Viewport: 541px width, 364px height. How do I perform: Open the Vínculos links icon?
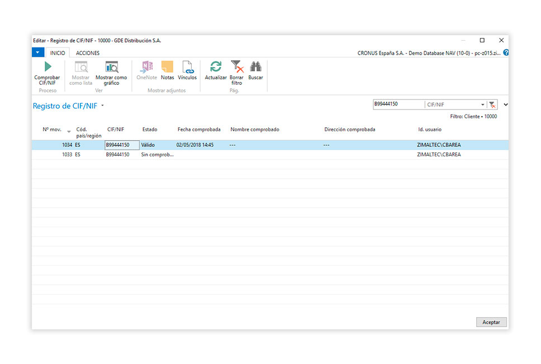point(187,68)
